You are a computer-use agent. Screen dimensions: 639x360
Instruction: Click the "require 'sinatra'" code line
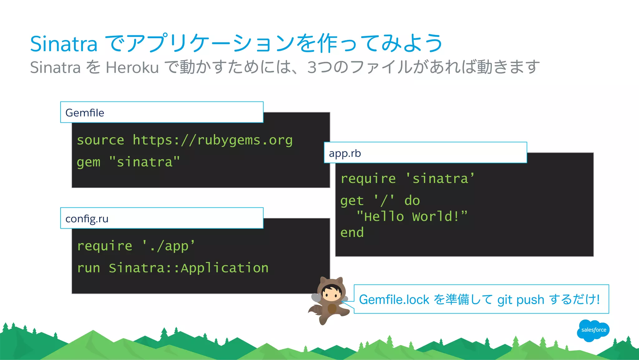407,179
